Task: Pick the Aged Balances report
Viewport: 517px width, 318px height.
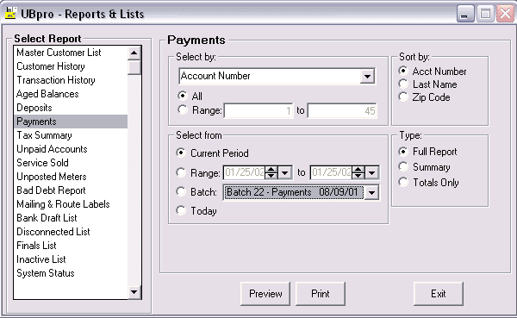Action: 71,94
